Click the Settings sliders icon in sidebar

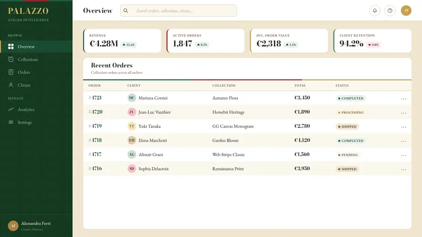click(x=11, y=122)
